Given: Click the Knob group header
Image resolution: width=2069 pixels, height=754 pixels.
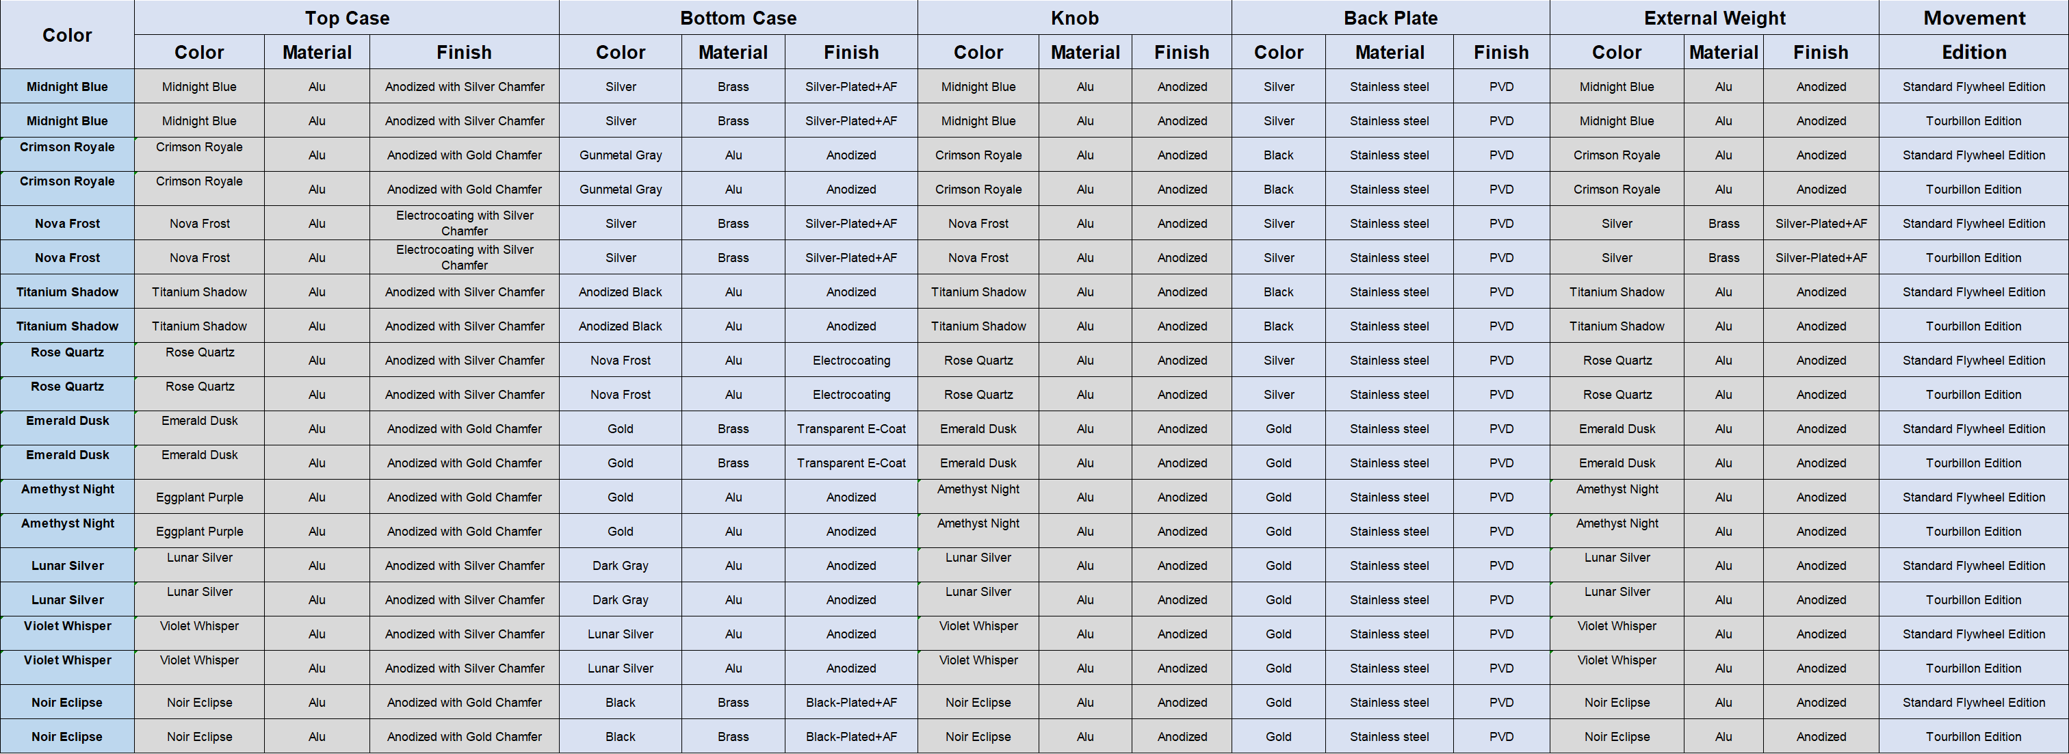Looking at the screenshot, I should point(1074,18).
